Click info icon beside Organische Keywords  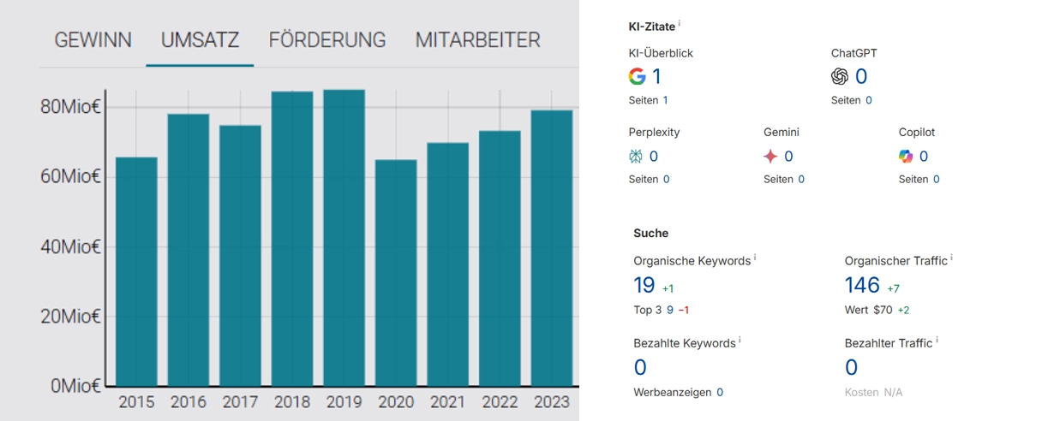point(755,258)
